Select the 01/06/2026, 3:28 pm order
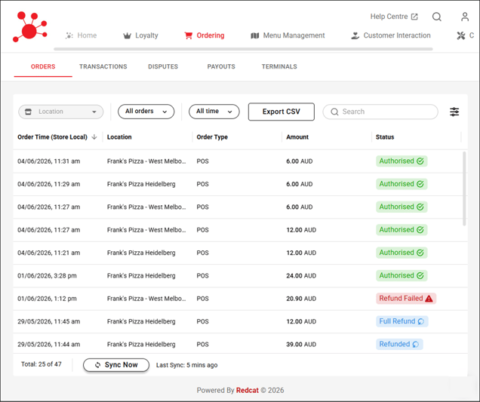This screenshot has width=480, height=402. tap(240, 275)
